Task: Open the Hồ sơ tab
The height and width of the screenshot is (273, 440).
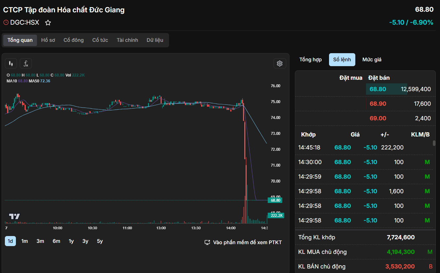Action: pyautogui.click(x=48, y=40)
